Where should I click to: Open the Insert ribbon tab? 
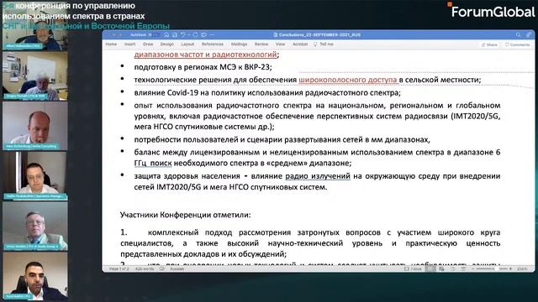point(129,44)
